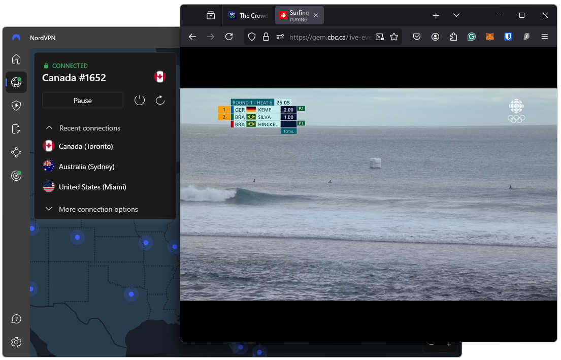The height and width of the screenshot is (360, 561).
Task: Open the Extensions puzzle icon
Action: tap(453, 37)
